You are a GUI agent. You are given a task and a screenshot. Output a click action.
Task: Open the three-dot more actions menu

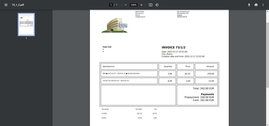[x=263, y=5]
